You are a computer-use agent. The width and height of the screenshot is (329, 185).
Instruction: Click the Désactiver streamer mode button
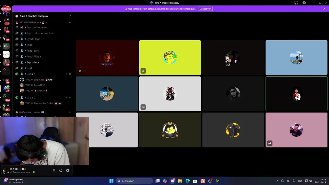click(x=205, y=9)
